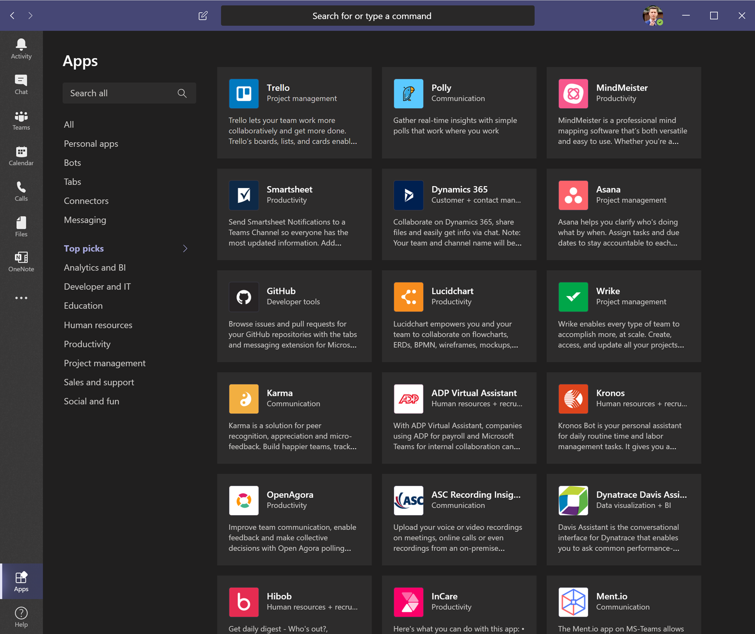Open Sales and support category
The height and width of the screenshot is (634, 755).
(x=99, y=382)
